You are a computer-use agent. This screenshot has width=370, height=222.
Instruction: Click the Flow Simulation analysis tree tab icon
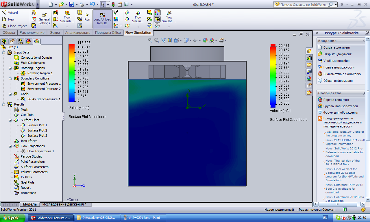coord(36,41)
